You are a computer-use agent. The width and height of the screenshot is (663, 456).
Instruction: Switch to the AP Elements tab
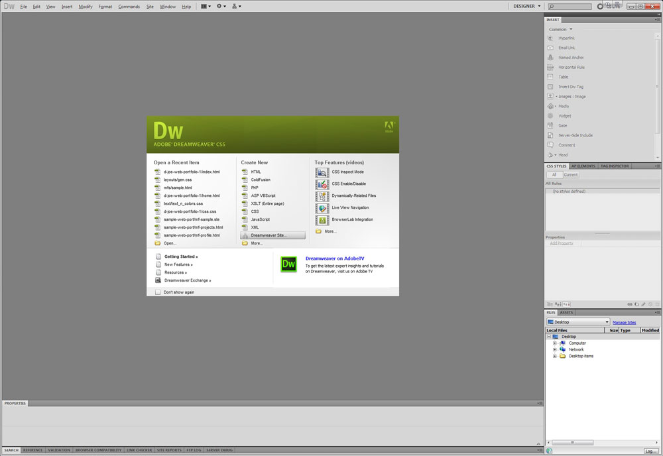(x=583, y=166)
